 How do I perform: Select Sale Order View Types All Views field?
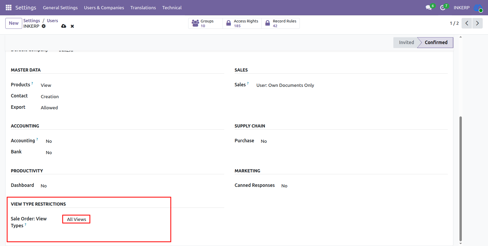click(x=76, y=219)
